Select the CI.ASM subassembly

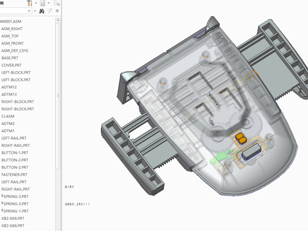pos(8,116)
